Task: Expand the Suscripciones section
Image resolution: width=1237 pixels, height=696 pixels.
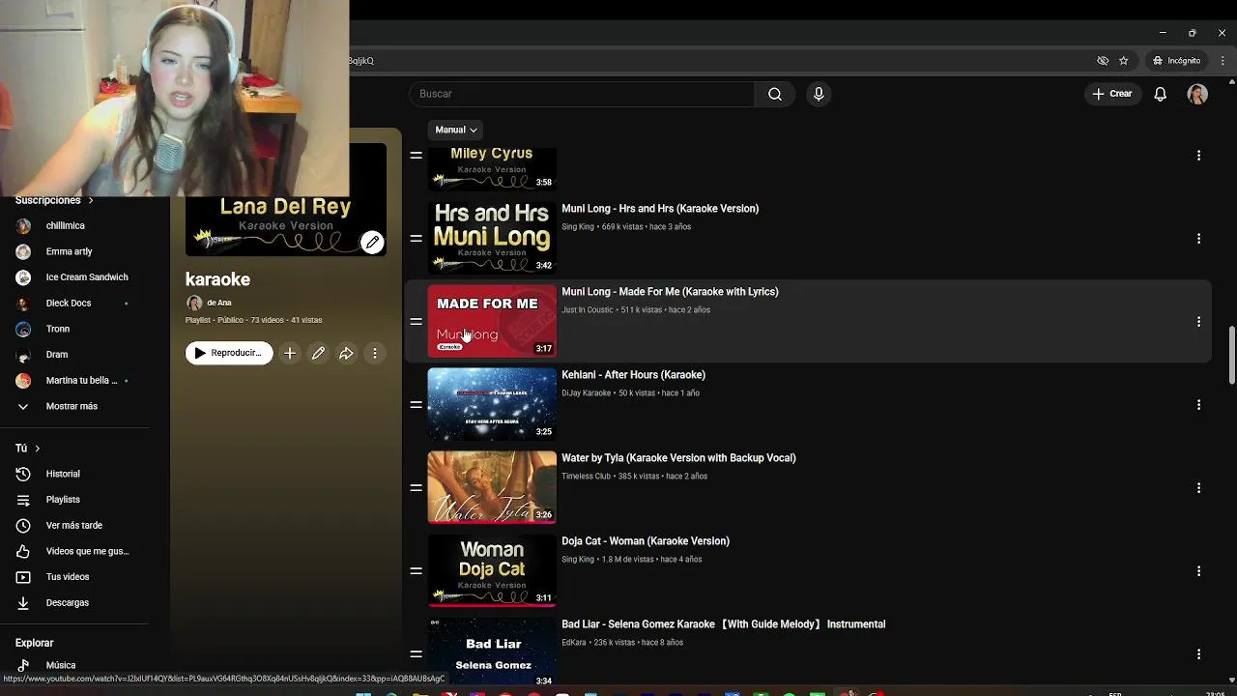Action: click(54, 200)
